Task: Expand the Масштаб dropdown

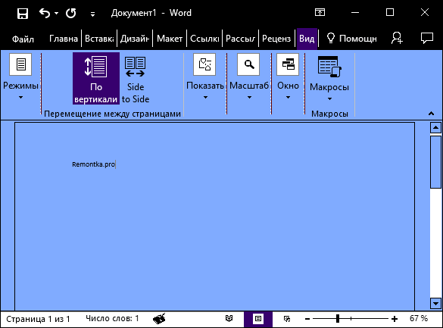Action: [249, 98]
